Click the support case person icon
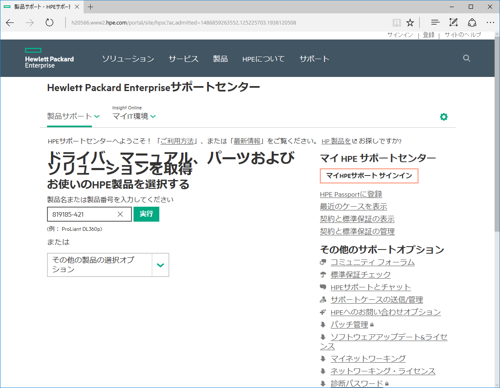Viewport: 500px width, 388px height. [x=323, y=300]
